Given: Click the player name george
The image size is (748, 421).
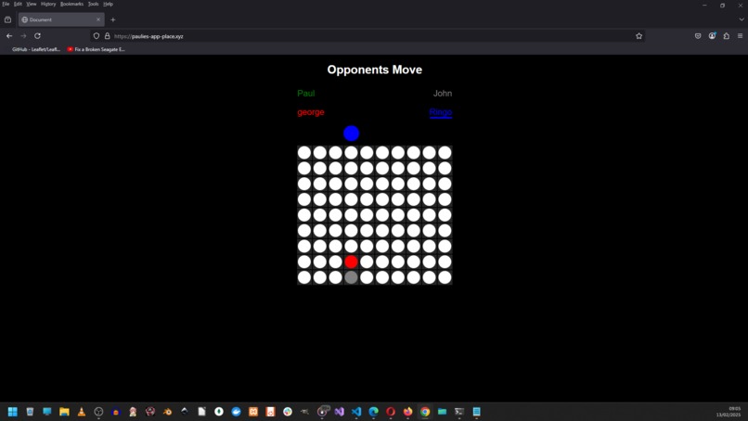Looking at the screenshot, I should click(311, 112).
